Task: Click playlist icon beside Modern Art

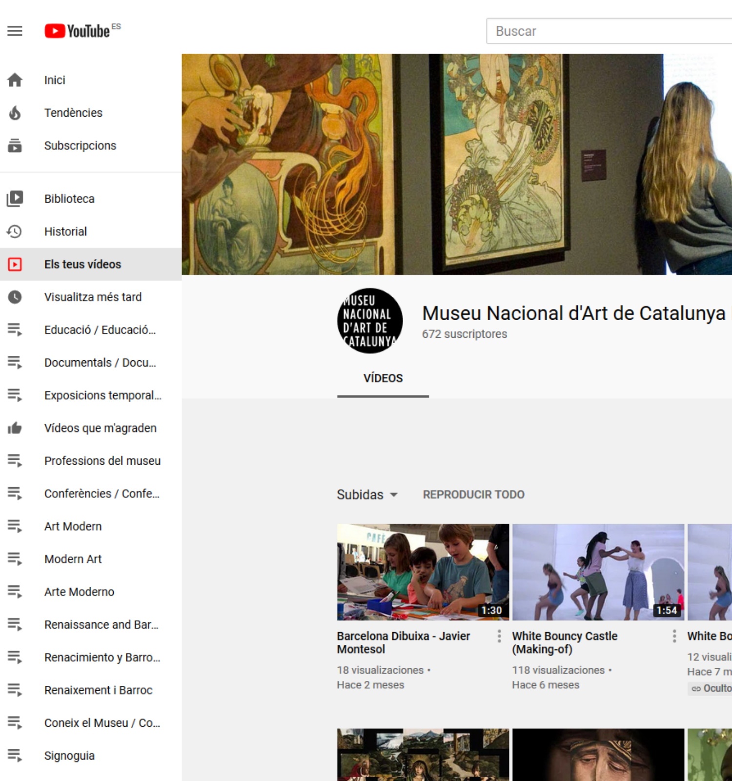Action: point(15,559)
